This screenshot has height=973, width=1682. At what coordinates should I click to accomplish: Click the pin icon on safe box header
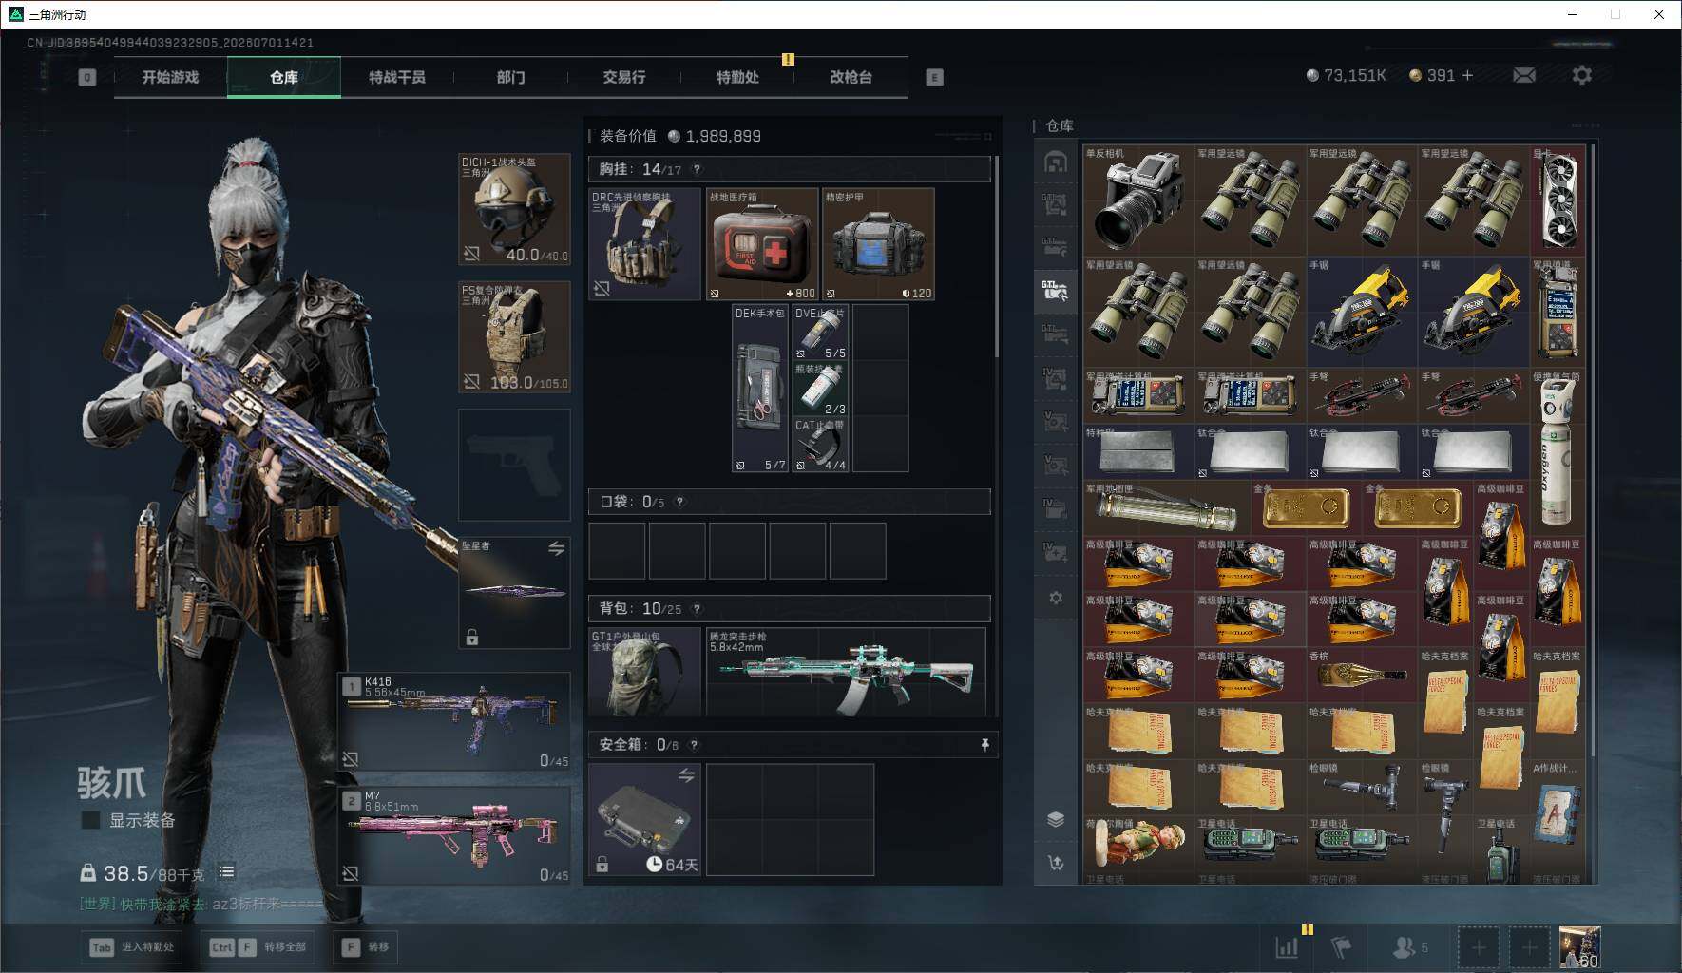tap(984, 745)
